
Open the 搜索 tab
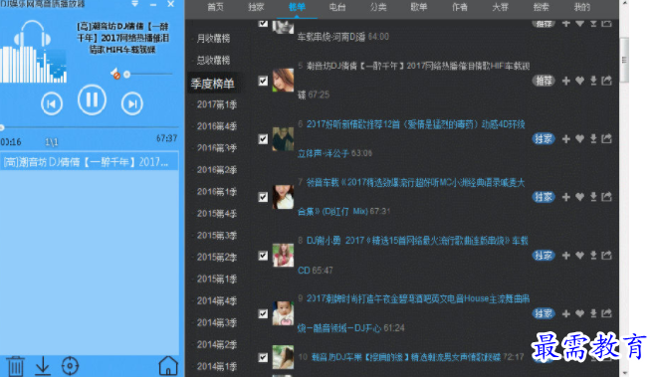pos(541,7)
